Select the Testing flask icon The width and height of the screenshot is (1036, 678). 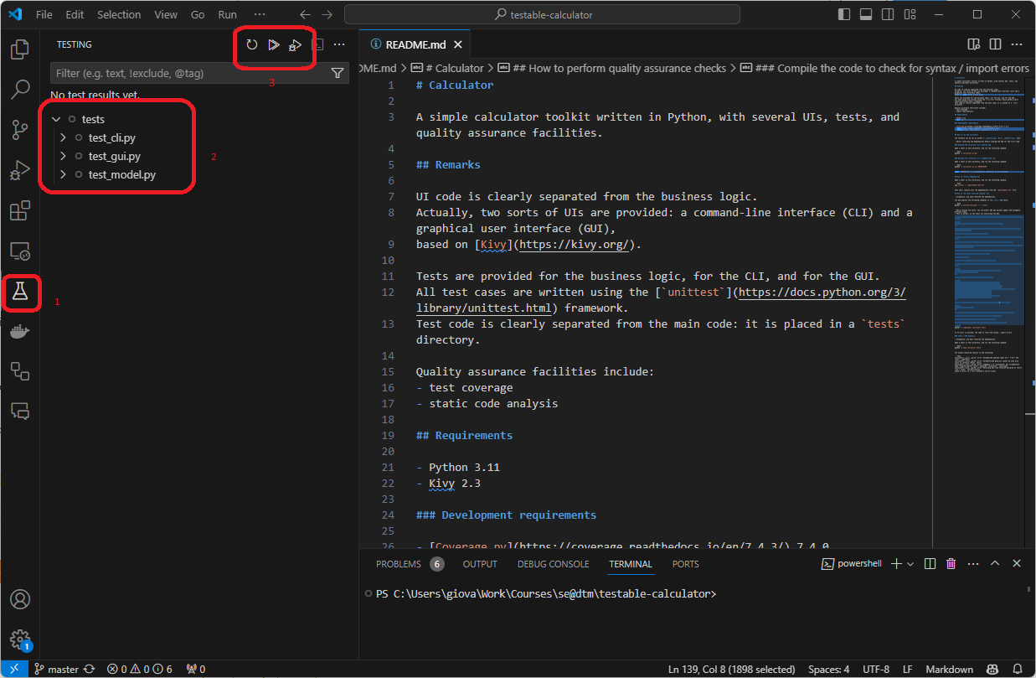20,291
